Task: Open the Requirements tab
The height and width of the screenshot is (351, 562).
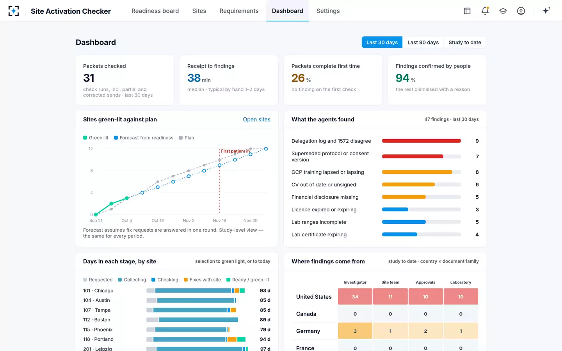Action: click(x=239, y=11)
